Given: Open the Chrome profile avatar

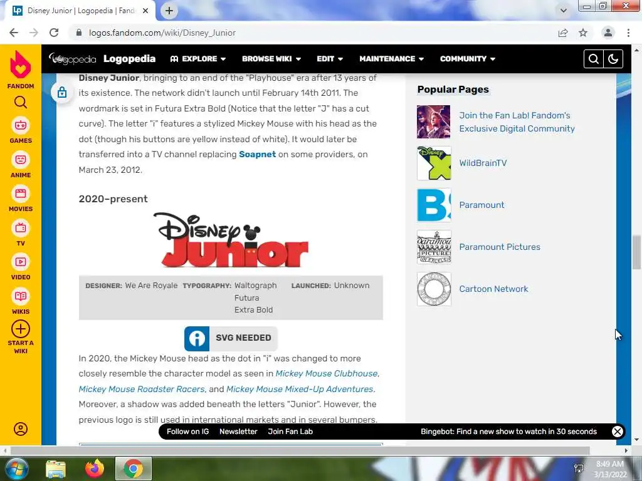Looking at the screenshot, I should pos(608,33).
